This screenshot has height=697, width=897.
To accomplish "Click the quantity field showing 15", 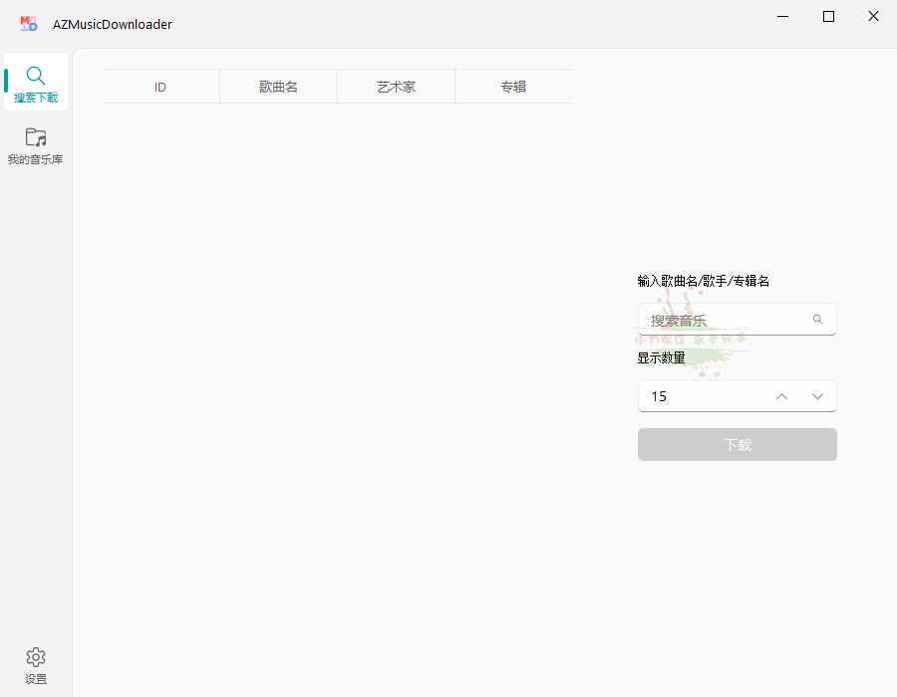I will (x=698, y=395).
